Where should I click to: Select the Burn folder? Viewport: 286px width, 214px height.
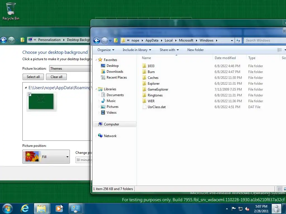pos(151,72)
